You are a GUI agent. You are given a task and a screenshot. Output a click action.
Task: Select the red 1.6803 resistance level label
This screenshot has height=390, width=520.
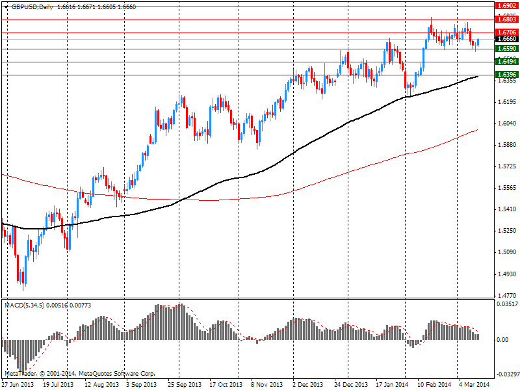[x=506, y=19]
